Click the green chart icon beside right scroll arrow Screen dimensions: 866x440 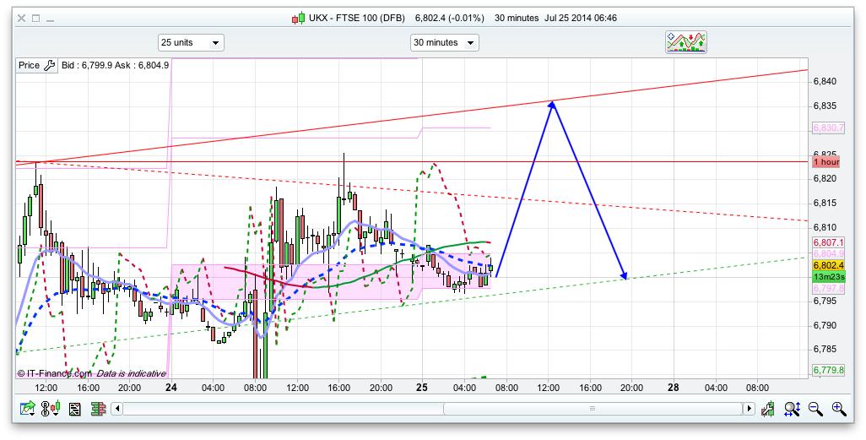[767, 409]
